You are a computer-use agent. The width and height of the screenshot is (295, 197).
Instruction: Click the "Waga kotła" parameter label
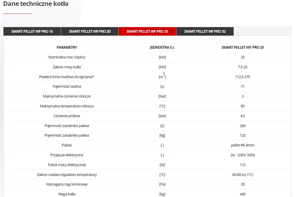(x=67, y=194)
